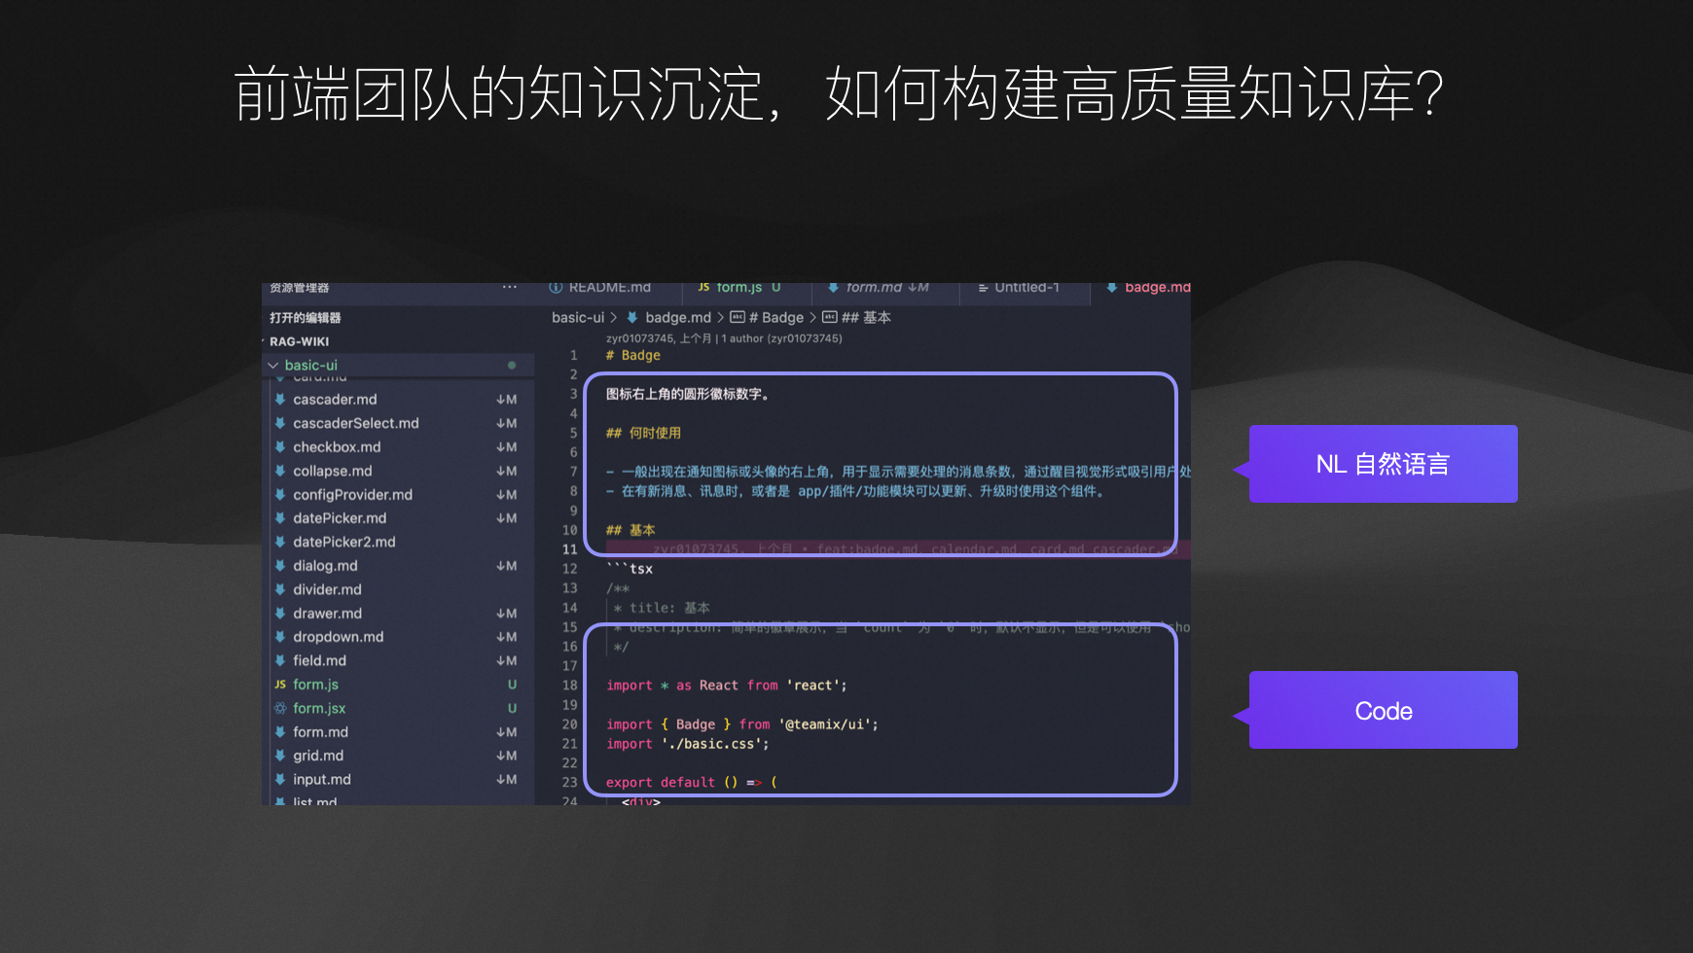Click the import React line 18
The image size is (1693, 953).
(x=727, y=686)
